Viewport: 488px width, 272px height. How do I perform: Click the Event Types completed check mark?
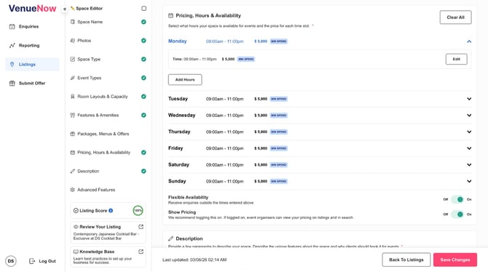(143, 78)
